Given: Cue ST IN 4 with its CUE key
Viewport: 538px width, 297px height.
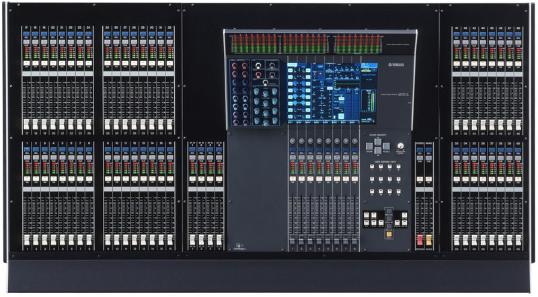Looking at the screenshot, I should (219, 157).
